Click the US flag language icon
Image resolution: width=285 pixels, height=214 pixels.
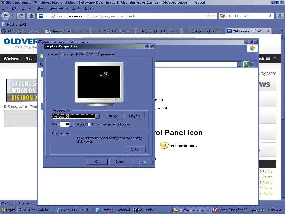coord(268,59)
